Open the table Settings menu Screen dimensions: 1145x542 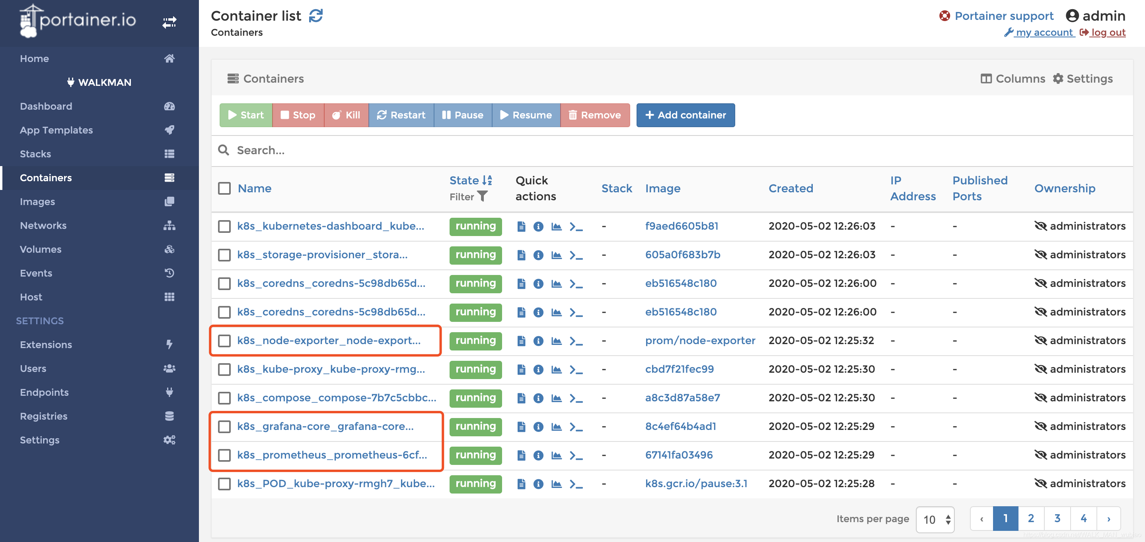[1083, 79]
